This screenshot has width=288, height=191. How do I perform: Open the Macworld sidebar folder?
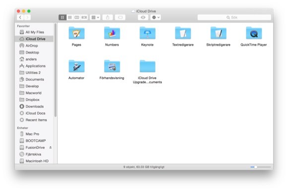[34, 93]
